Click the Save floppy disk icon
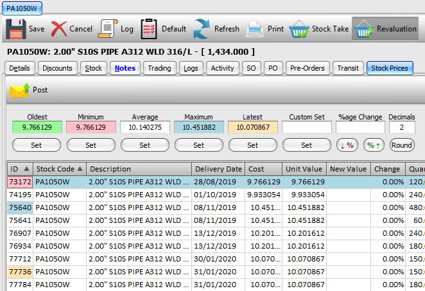The width and height of the screenshot is (425, 291). tap(15, 29)
